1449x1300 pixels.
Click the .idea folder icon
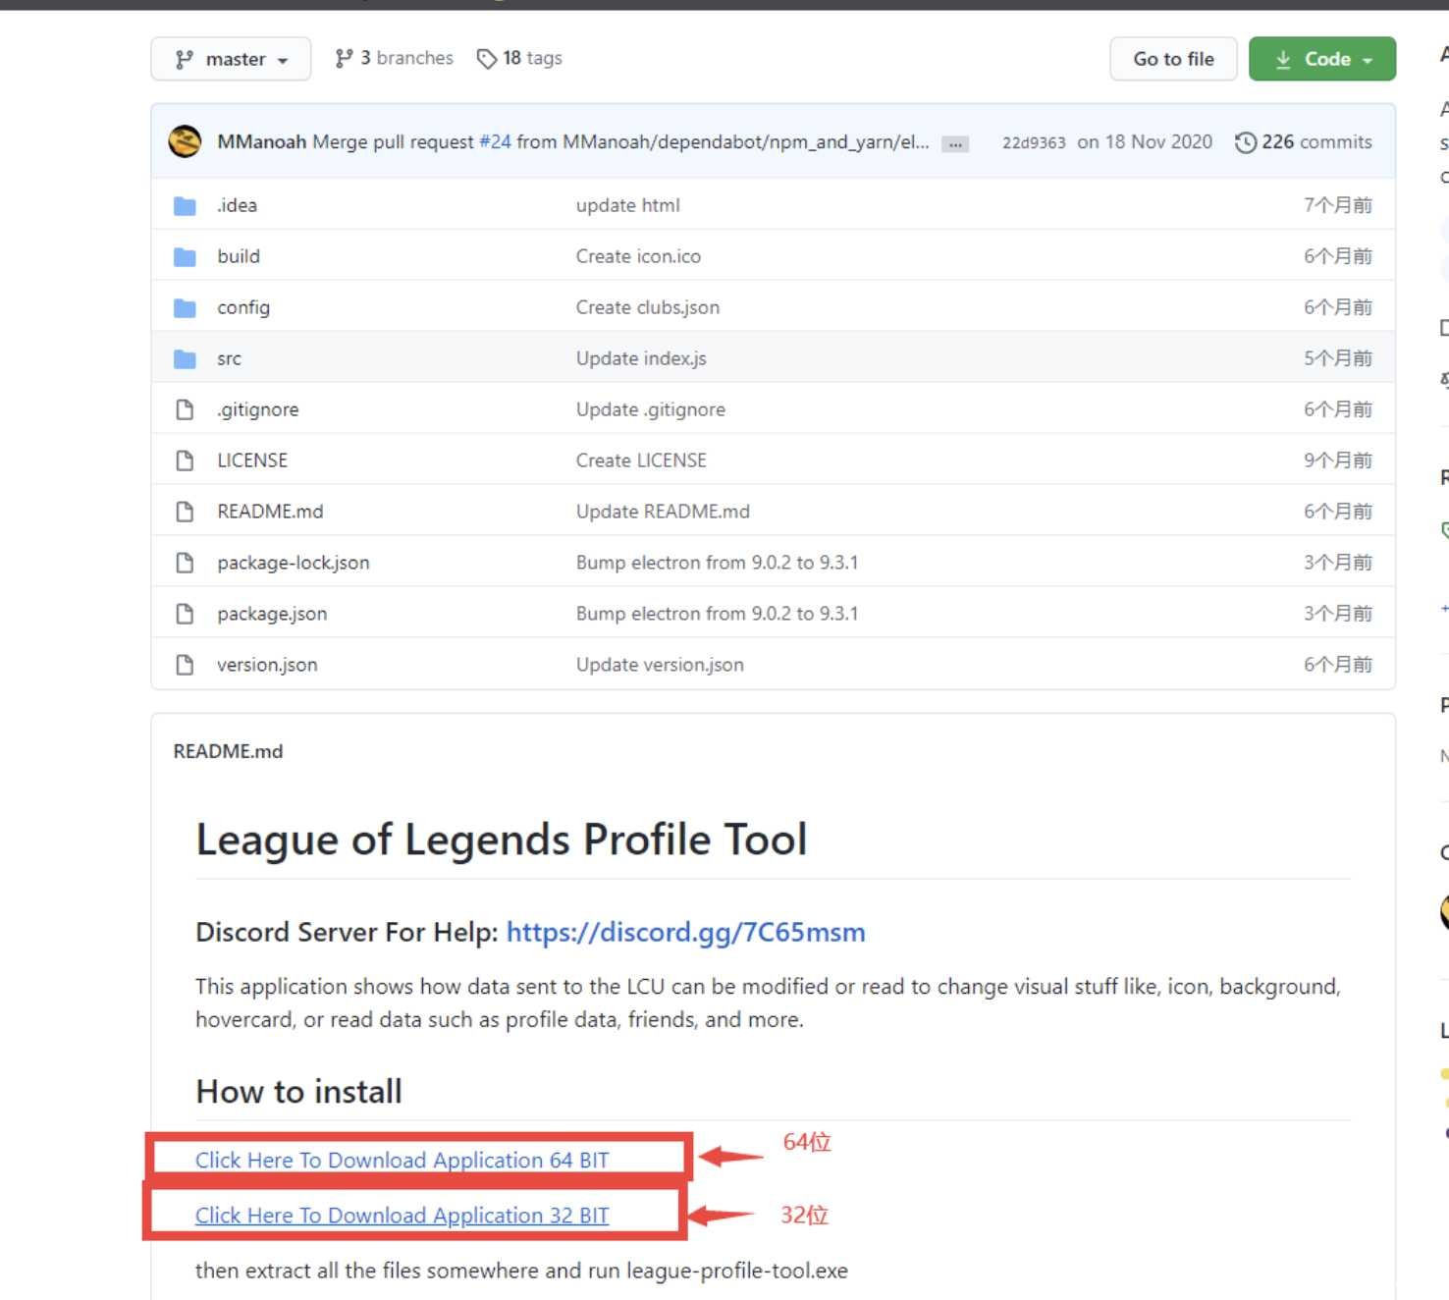pos(185,205)
